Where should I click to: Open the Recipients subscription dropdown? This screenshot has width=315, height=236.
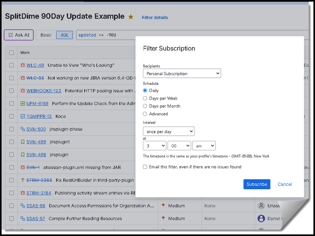point(182,73)
